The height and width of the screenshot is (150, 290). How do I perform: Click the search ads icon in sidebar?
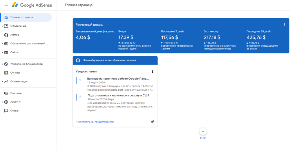[x=6, y=44]
